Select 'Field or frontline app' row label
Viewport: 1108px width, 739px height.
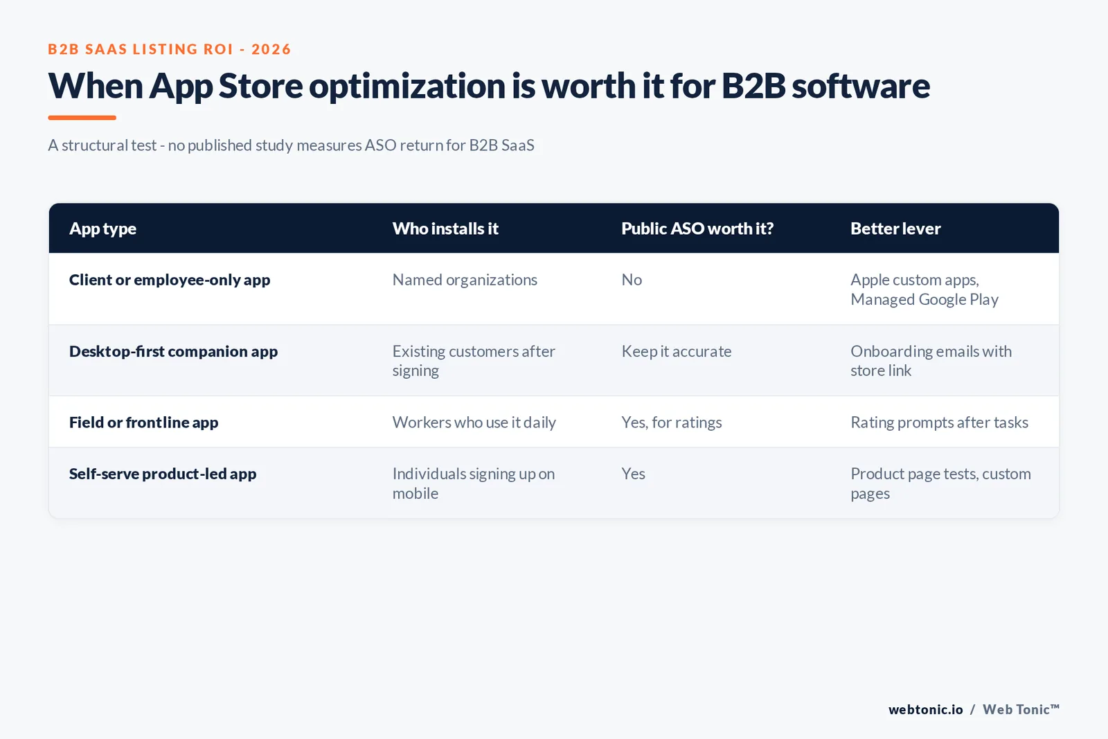pyautogui.click(x=143, y=422)
